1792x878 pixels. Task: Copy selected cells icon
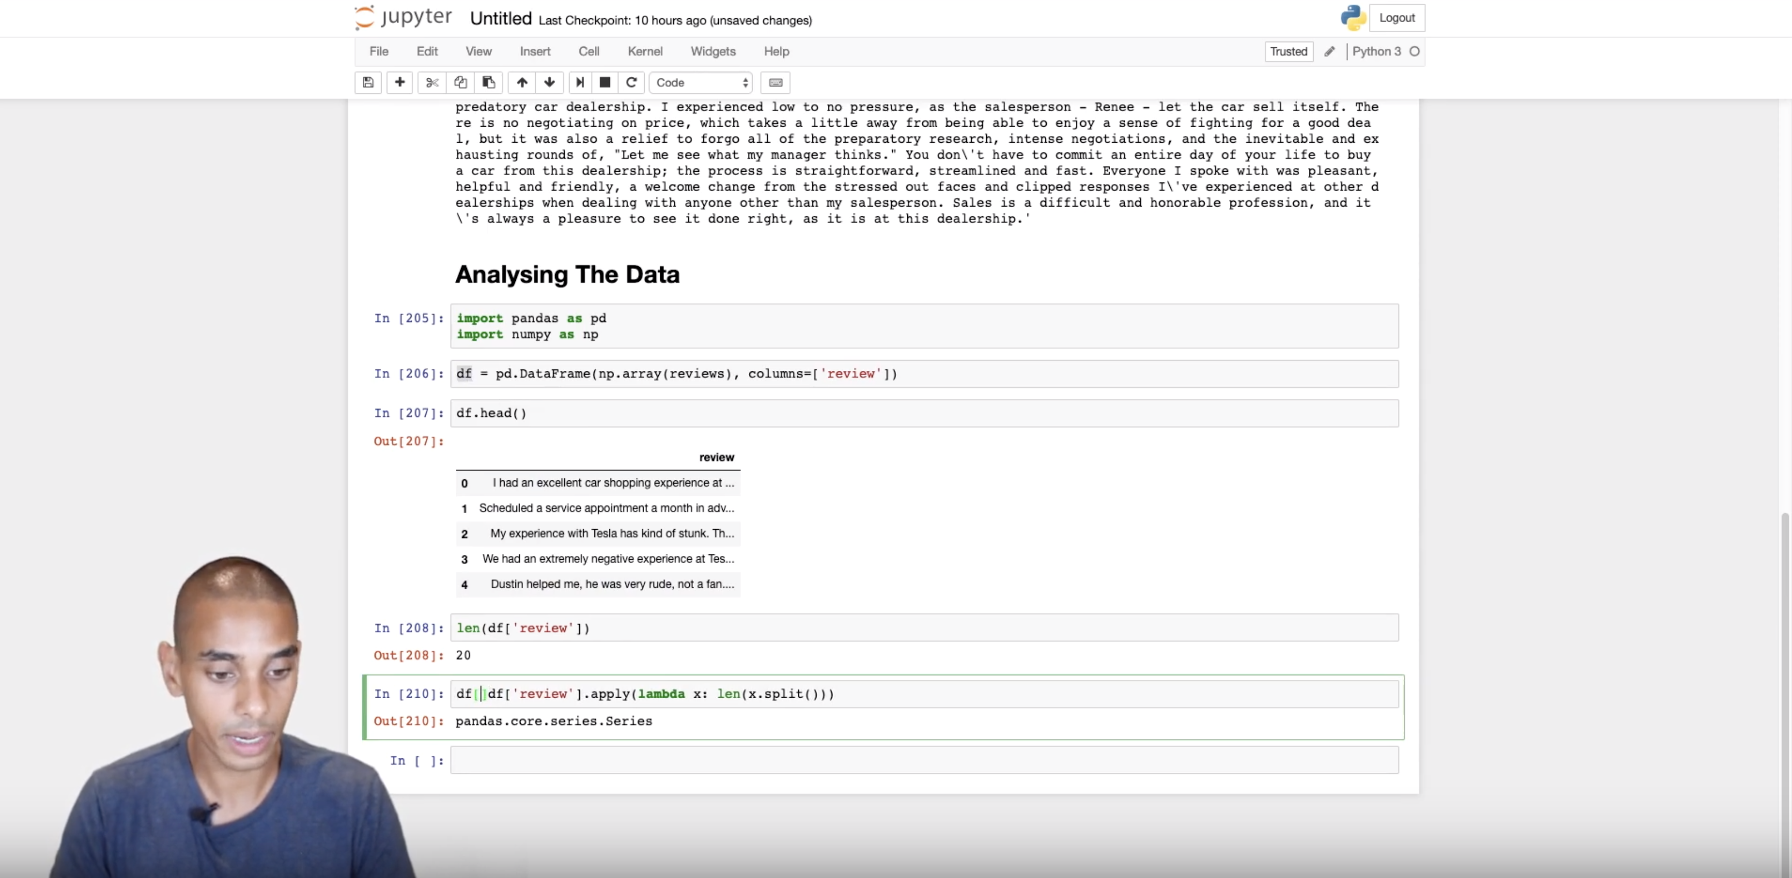tap(461, 83)
